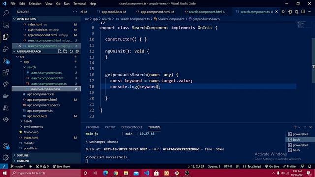Close search.component.ts in Open Editors
The height and width of the screenshot is (177, 315).
pos(20,46)
